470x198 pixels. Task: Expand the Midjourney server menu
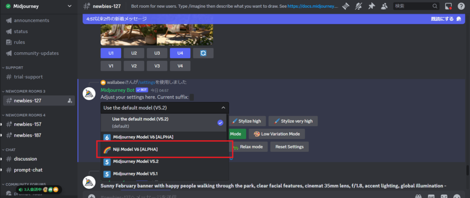(x=69, y=6)
